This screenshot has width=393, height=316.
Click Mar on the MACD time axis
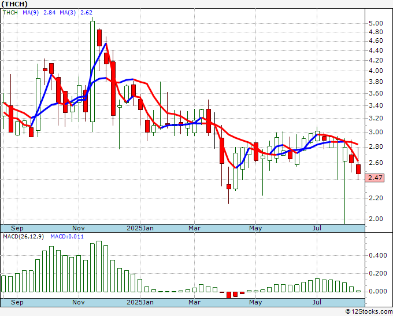point(195,302)
